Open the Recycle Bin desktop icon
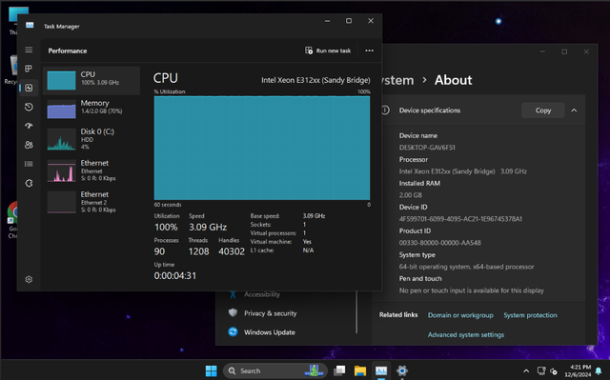Image resolution: width=610 pixels, height=380 pixels. click(13, 70)
